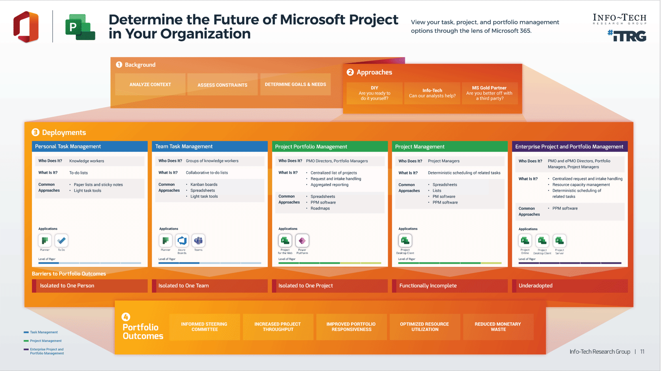This screenshot has height=371, width=661.
Task: Click the #iTRG hashtag logo
Action: 627,36
